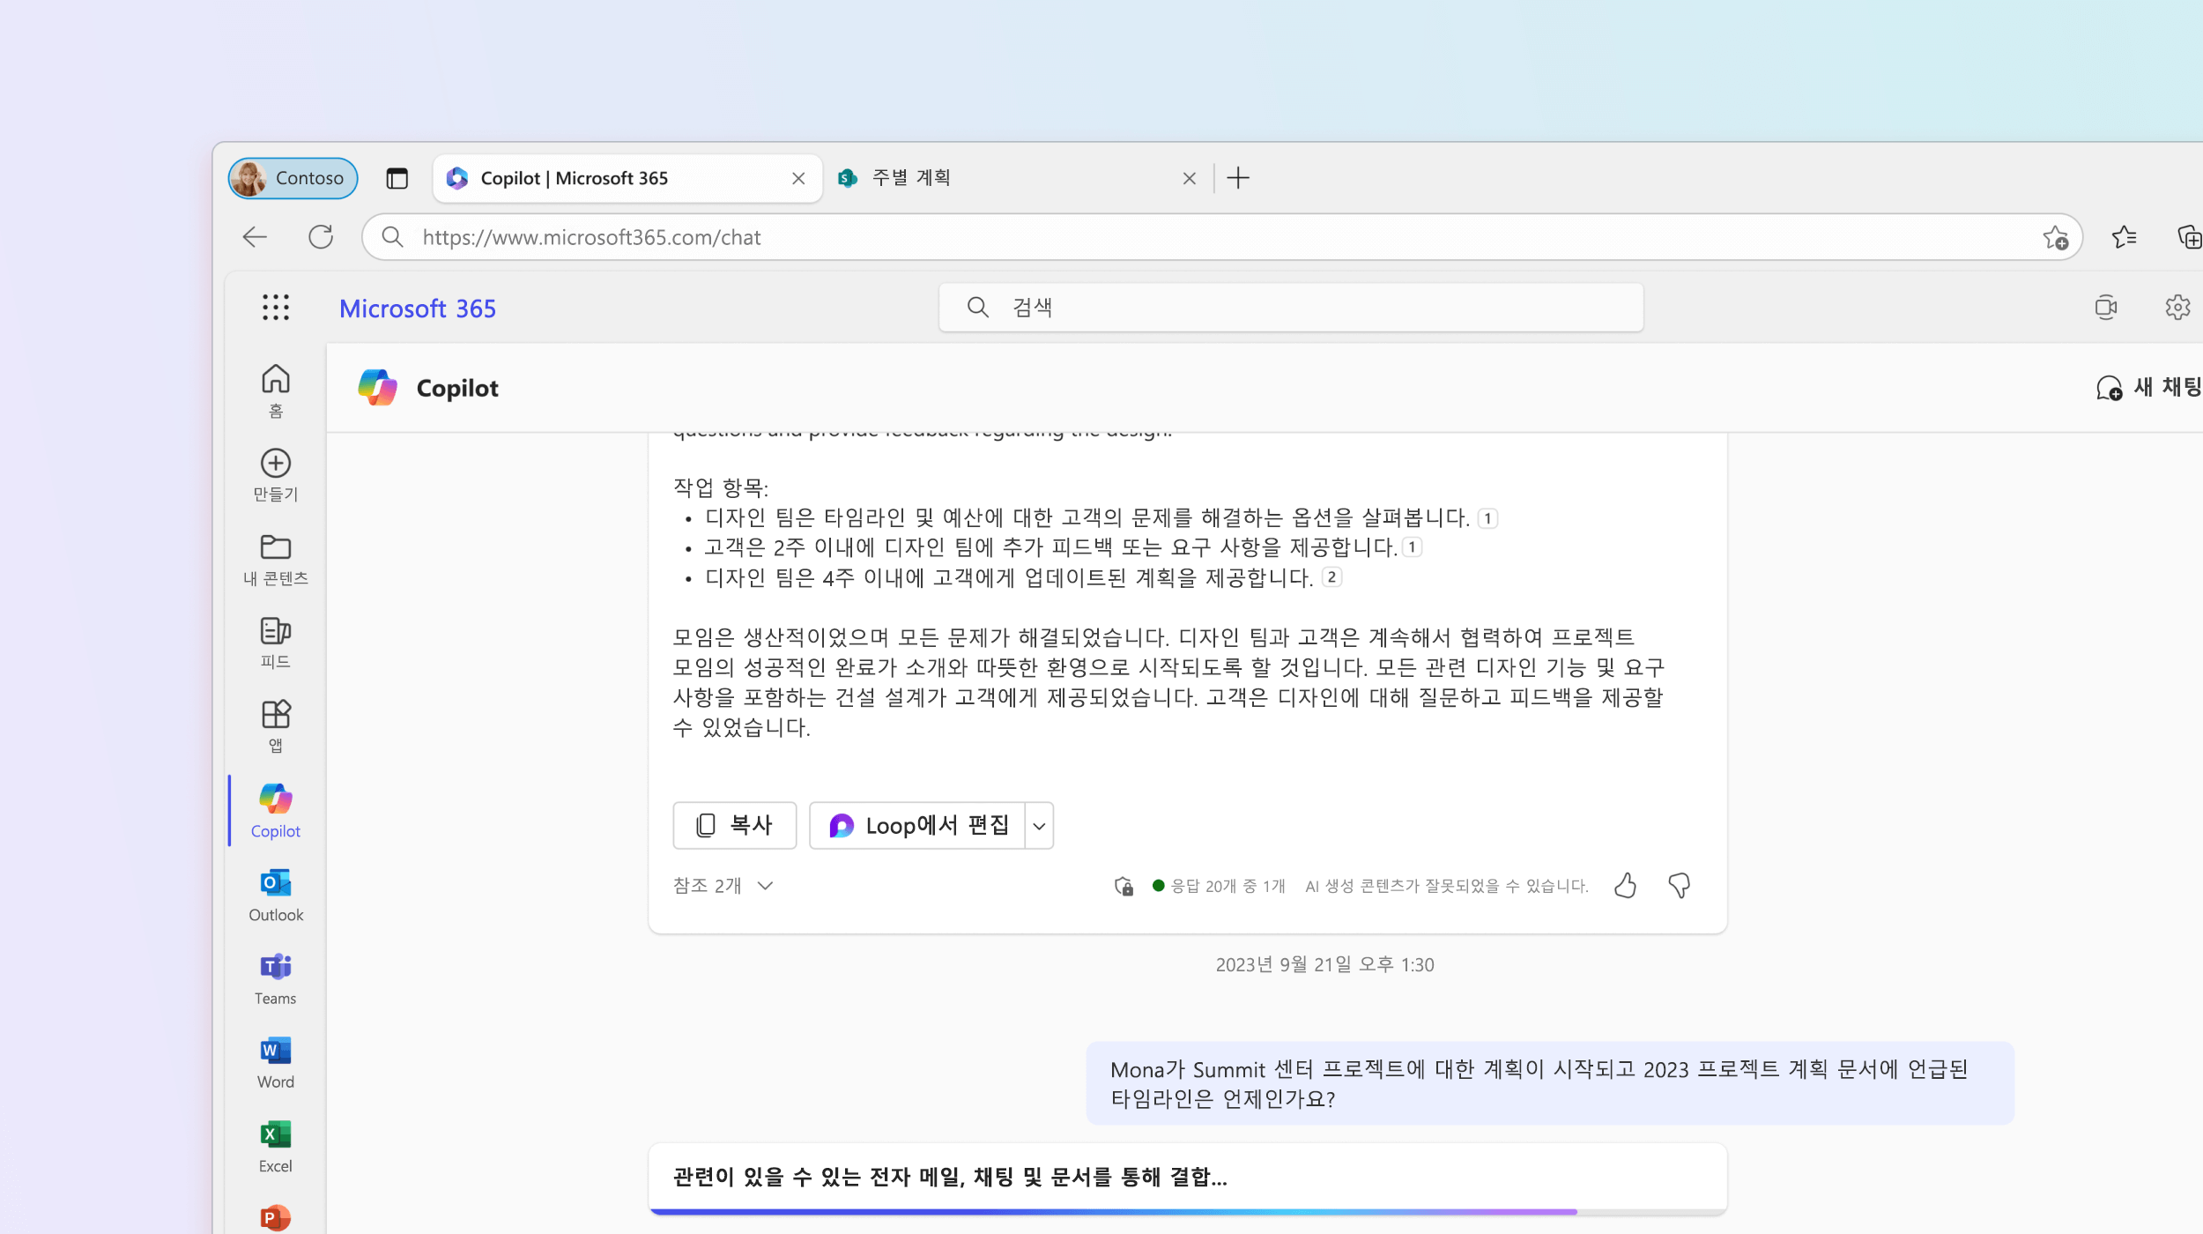The image size is (2203, 1234).
Task: Open citation 1 after 살펴봅니다
Action: point(1487,518)
